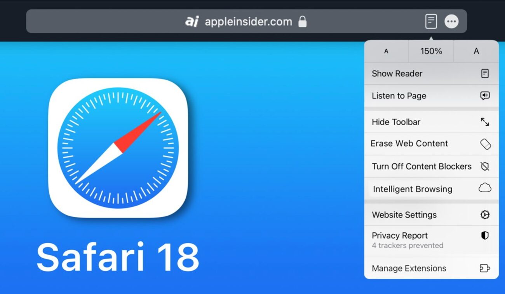Image resolution: width=505 pixels, height=294 pixels.
Task: Click the crossed shield content blockers icon
Action: coord(485,166)
